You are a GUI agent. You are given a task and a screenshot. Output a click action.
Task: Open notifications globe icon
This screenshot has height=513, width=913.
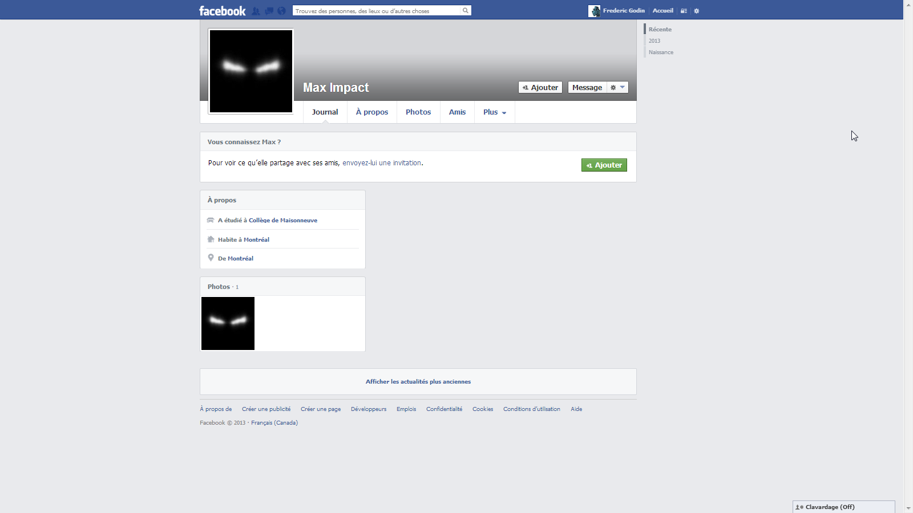[x=281, y=11]
